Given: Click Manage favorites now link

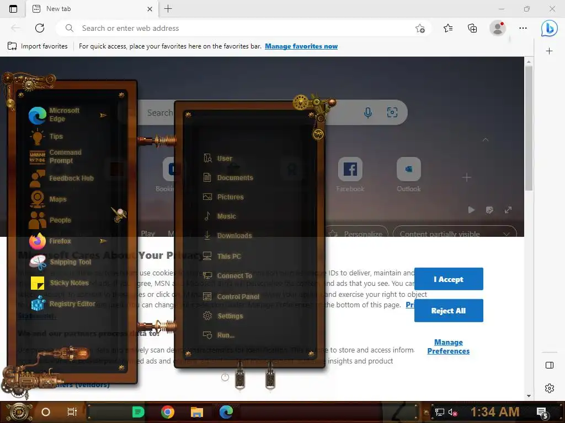Looking at the screenshot, I should (301, 46).
